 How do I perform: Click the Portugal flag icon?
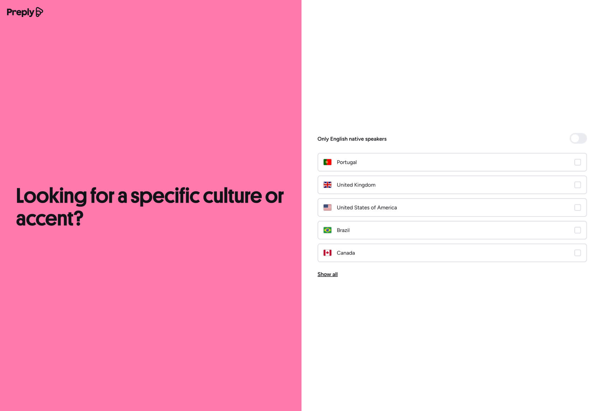point(327,162)
